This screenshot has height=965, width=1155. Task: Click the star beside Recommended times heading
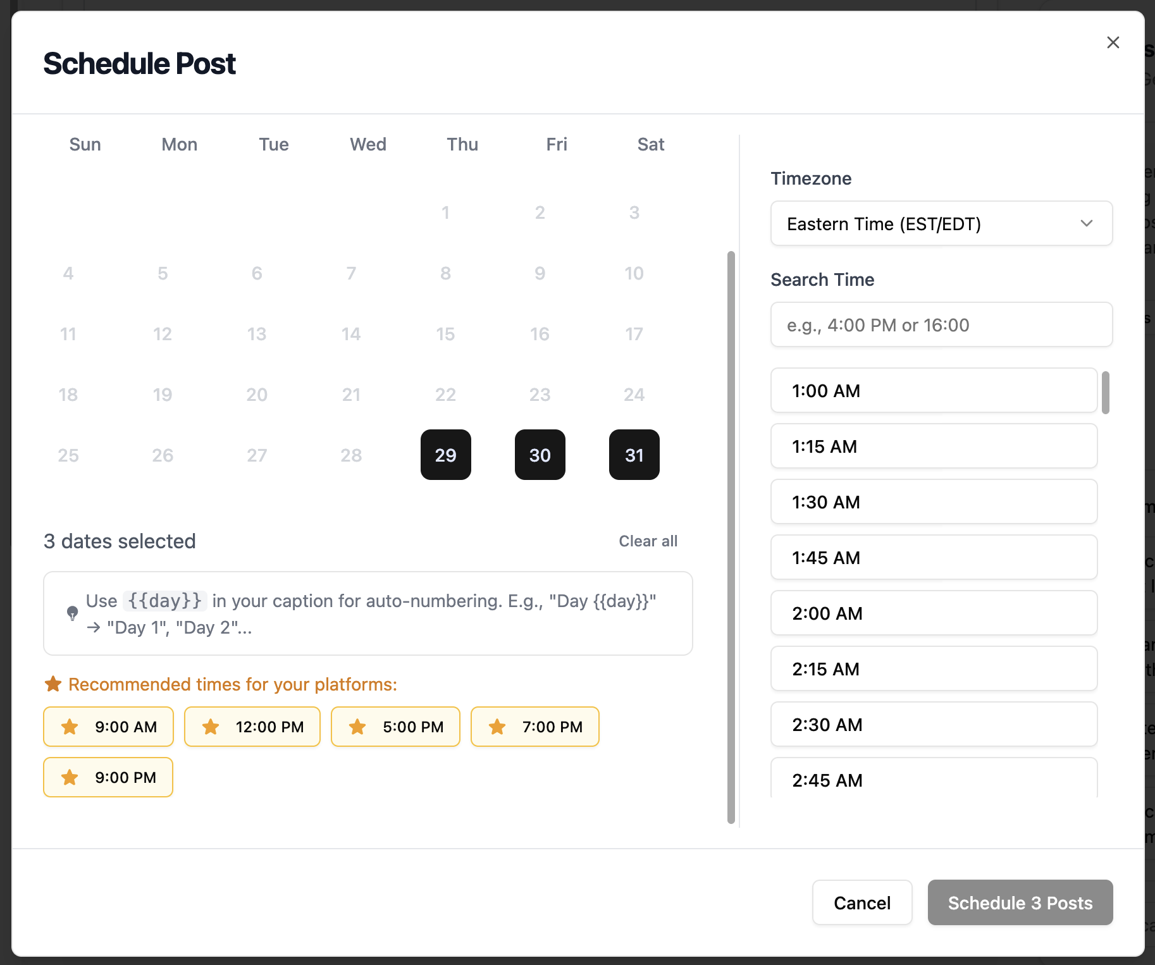[53, 684]
